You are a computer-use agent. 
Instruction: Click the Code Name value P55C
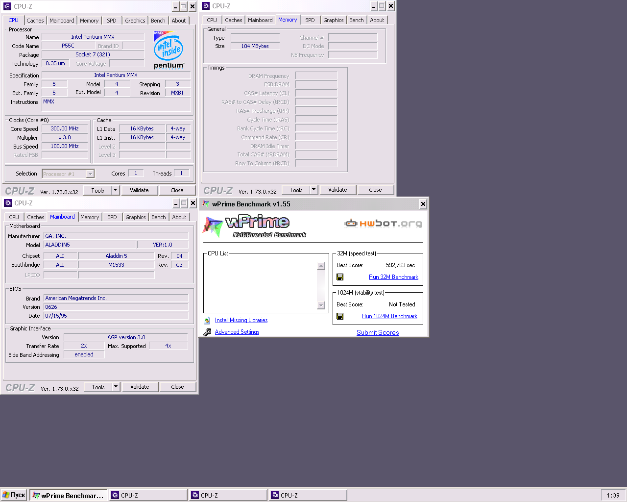click(x=68, y=46)
